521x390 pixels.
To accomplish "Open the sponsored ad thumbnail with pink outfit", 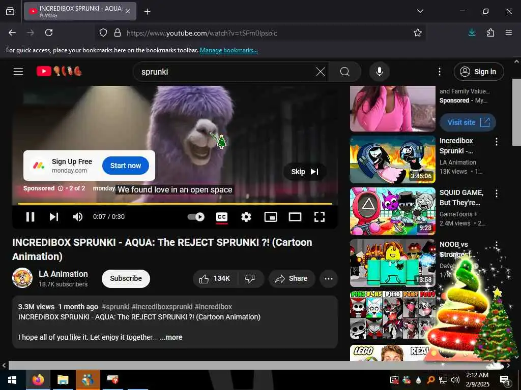I will 393,108.
